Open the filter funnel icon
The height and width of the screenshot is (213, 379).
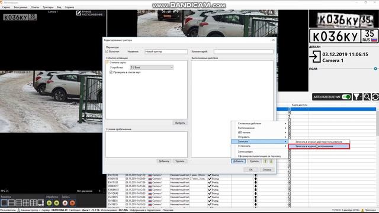358,97
